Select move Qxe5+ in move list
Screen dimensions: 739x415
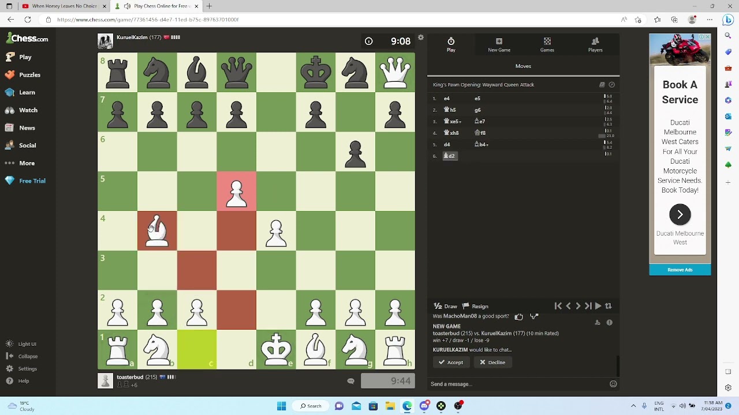(453, 122)
